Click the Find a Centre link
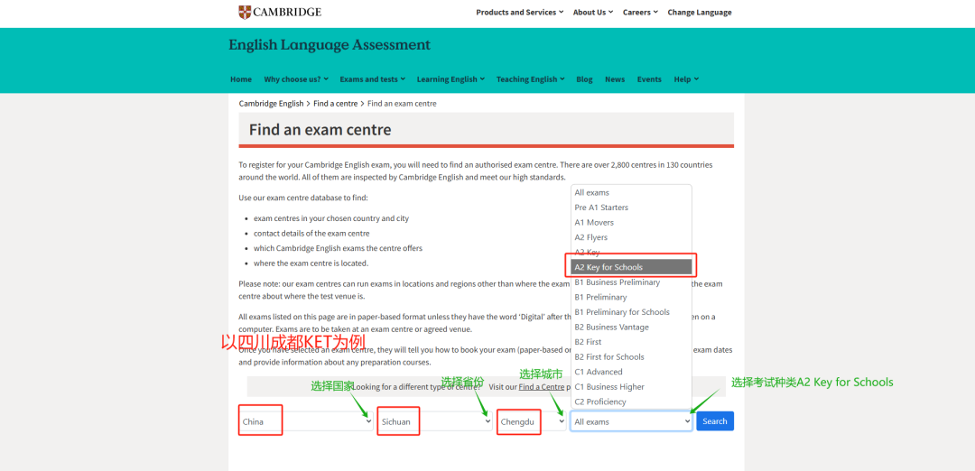975x471 pixels. [x=540, y=387]
